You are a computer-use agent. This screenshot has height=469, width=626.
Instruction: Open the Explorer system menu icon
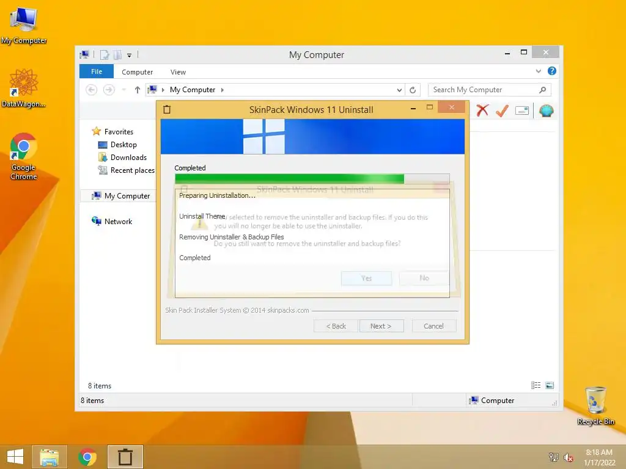(84, 54)
